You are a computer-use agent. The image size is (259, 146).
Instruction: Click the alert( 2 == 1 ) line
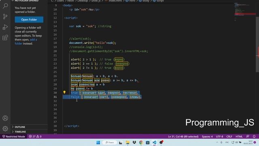click(100, 64)
